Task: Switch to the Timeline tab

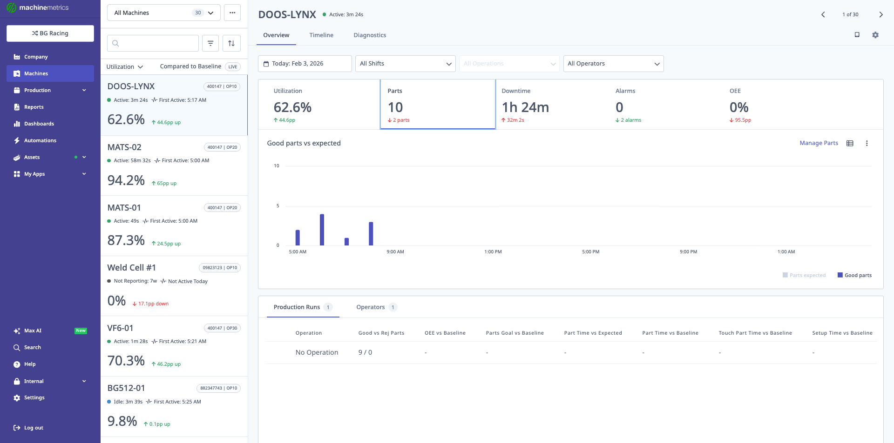Action: click(321, 35)
